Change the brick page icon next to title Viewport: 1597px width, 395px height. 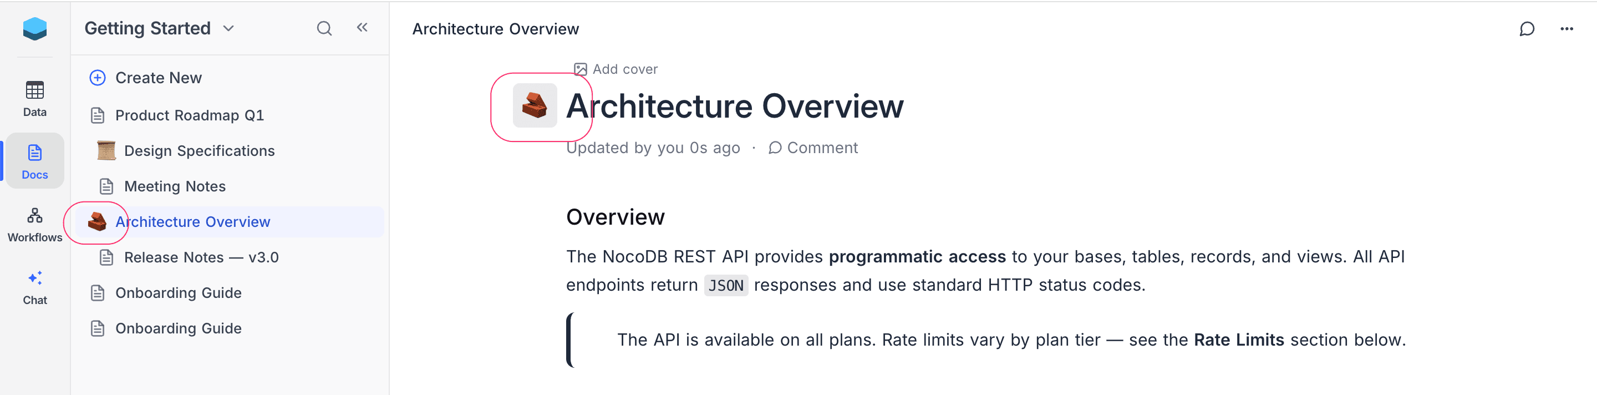(x=535, y=105)
